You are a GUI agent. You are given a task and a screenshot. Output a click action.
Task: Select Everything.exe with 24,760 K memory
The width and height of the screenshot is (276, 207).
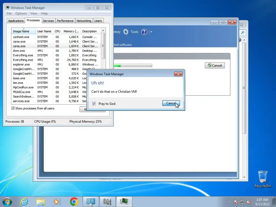point(56,60)
